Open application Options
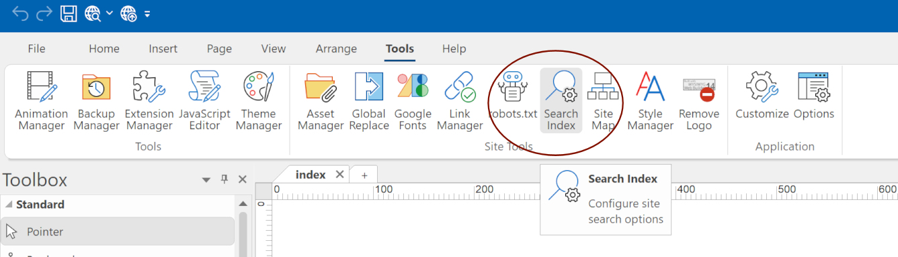Screen dimensions: 898x257 pyautogui.click(x=814, y=96)
